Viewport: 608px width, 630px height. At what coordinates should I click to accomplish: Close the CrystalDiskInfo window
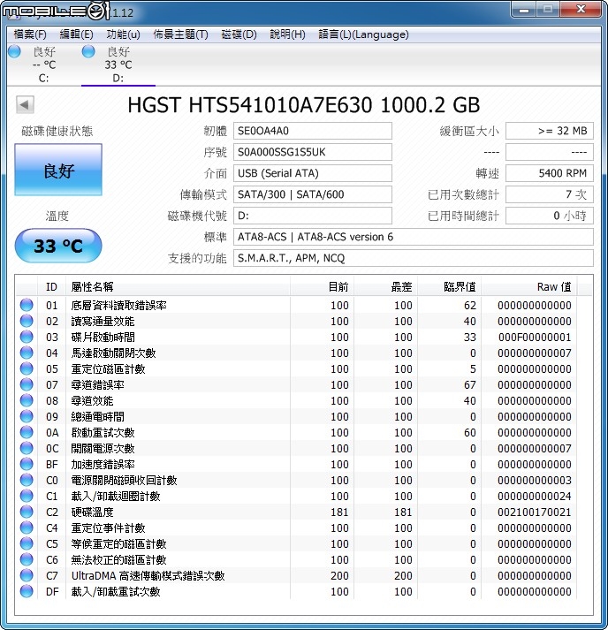click(x=581, y=10)
